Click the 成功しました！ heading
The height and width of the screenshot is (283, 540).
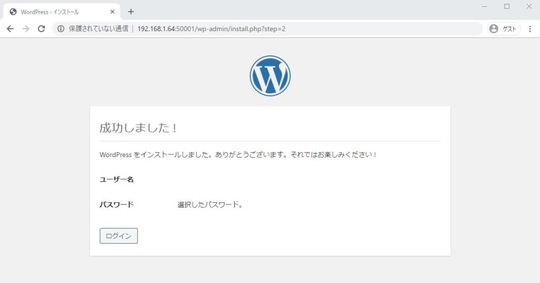pos(138,128)
